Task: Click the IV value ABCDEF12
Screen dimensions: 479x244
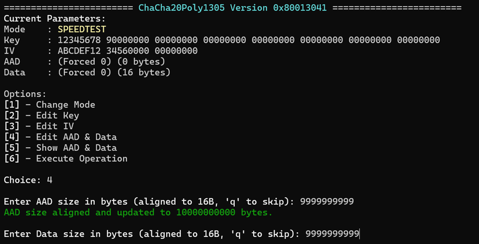Action: [79, 51]
